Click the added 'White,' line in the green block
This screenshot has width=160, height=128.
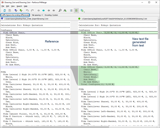[x=87, y=72]
